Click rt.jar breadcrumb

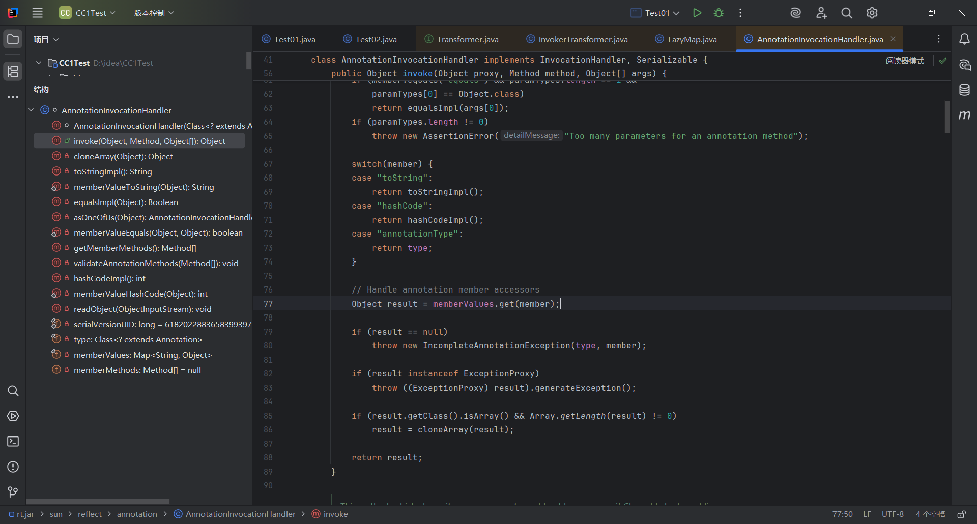coord(21,514)
